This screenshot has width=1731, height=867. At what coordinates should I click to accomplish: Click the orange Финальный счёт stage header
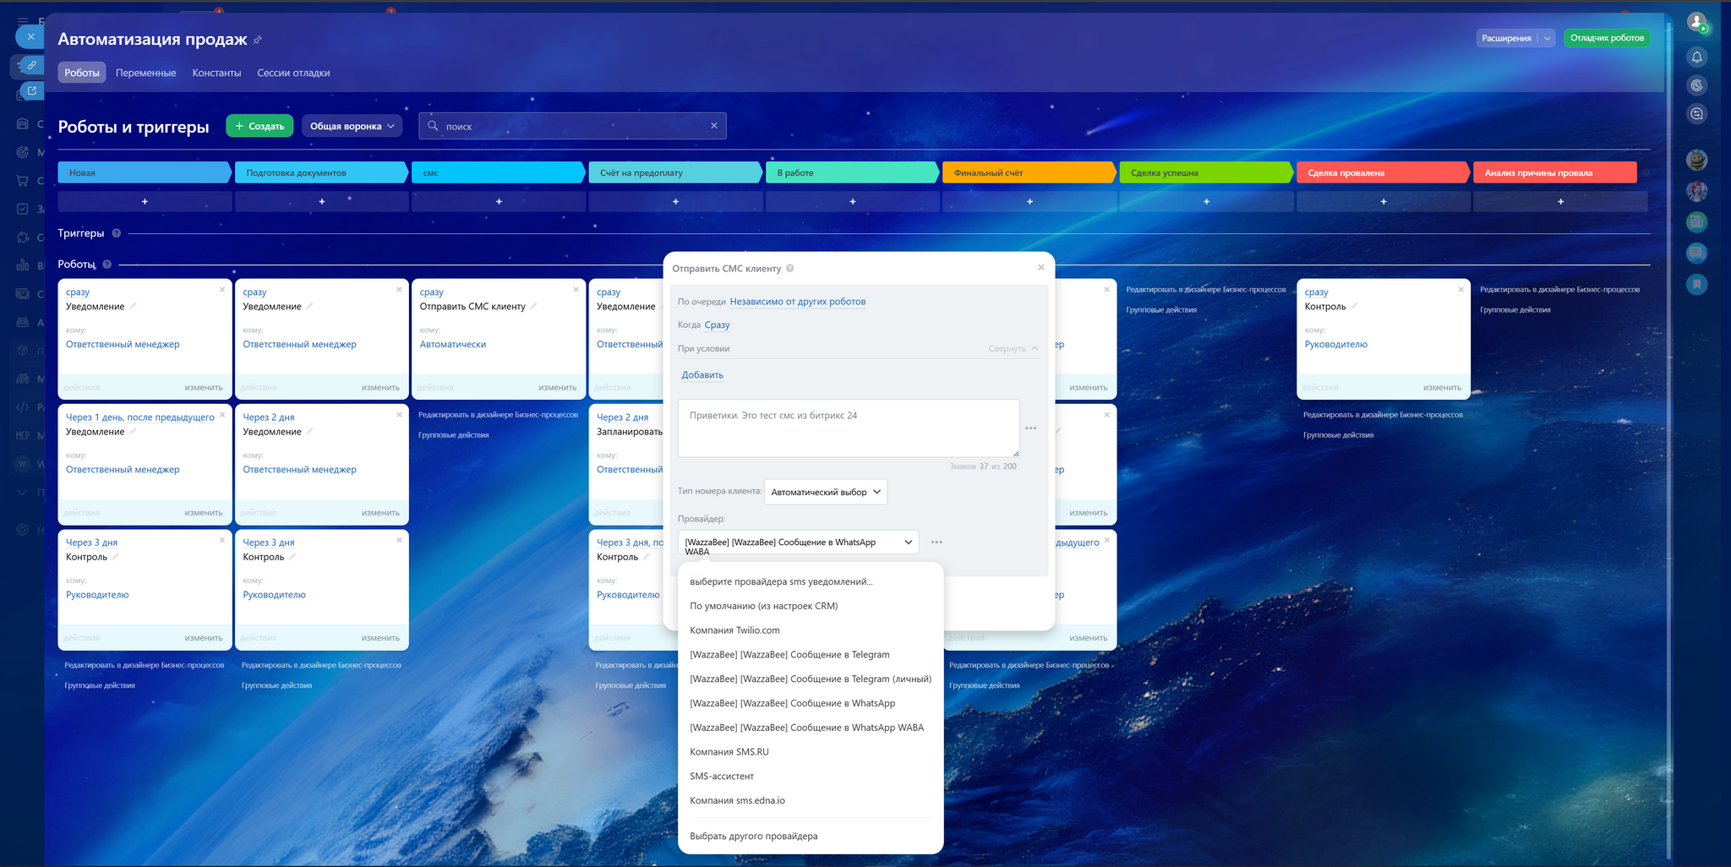tap(1028, 172)
